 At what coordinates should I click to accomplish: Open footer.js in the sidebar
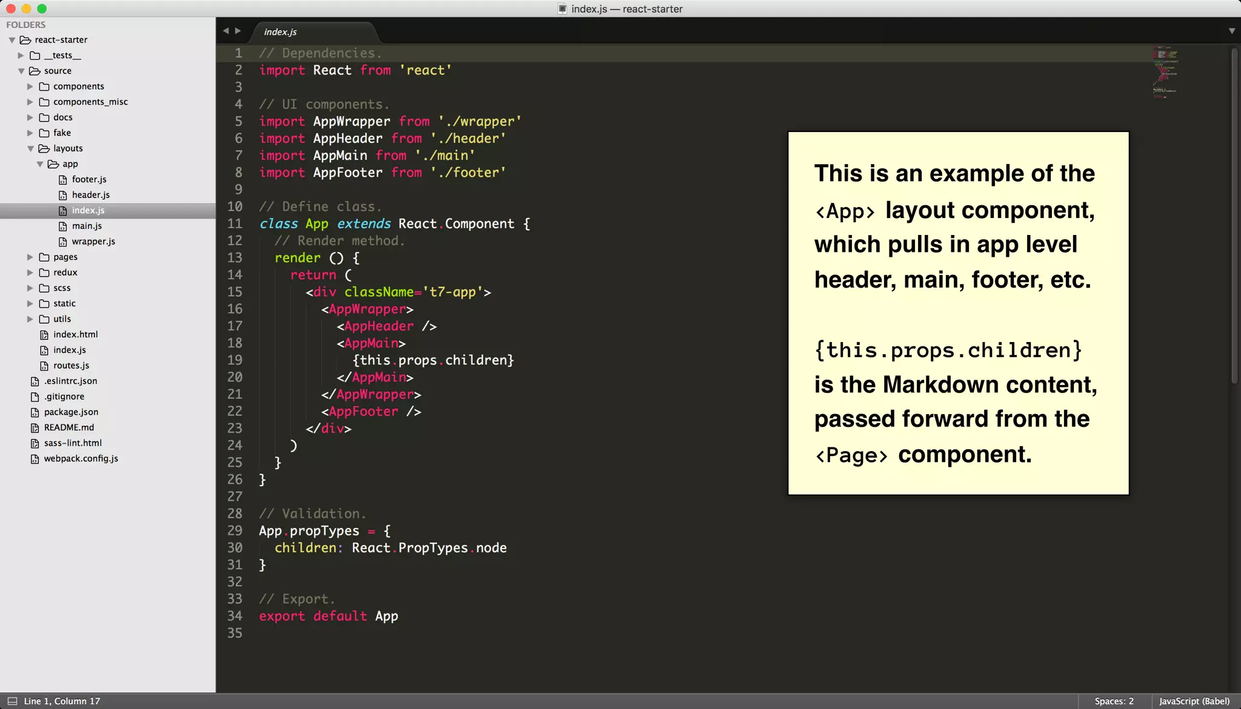pyautogui.click(x=89, y=180)
